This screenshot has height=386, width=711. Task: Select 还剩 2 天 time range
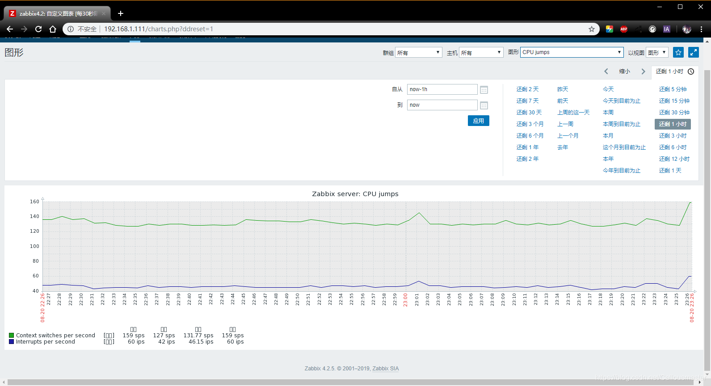(x=527, y=89)
